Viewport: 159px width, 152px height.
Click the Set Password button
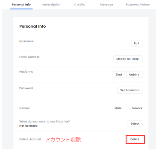(130, 90)
